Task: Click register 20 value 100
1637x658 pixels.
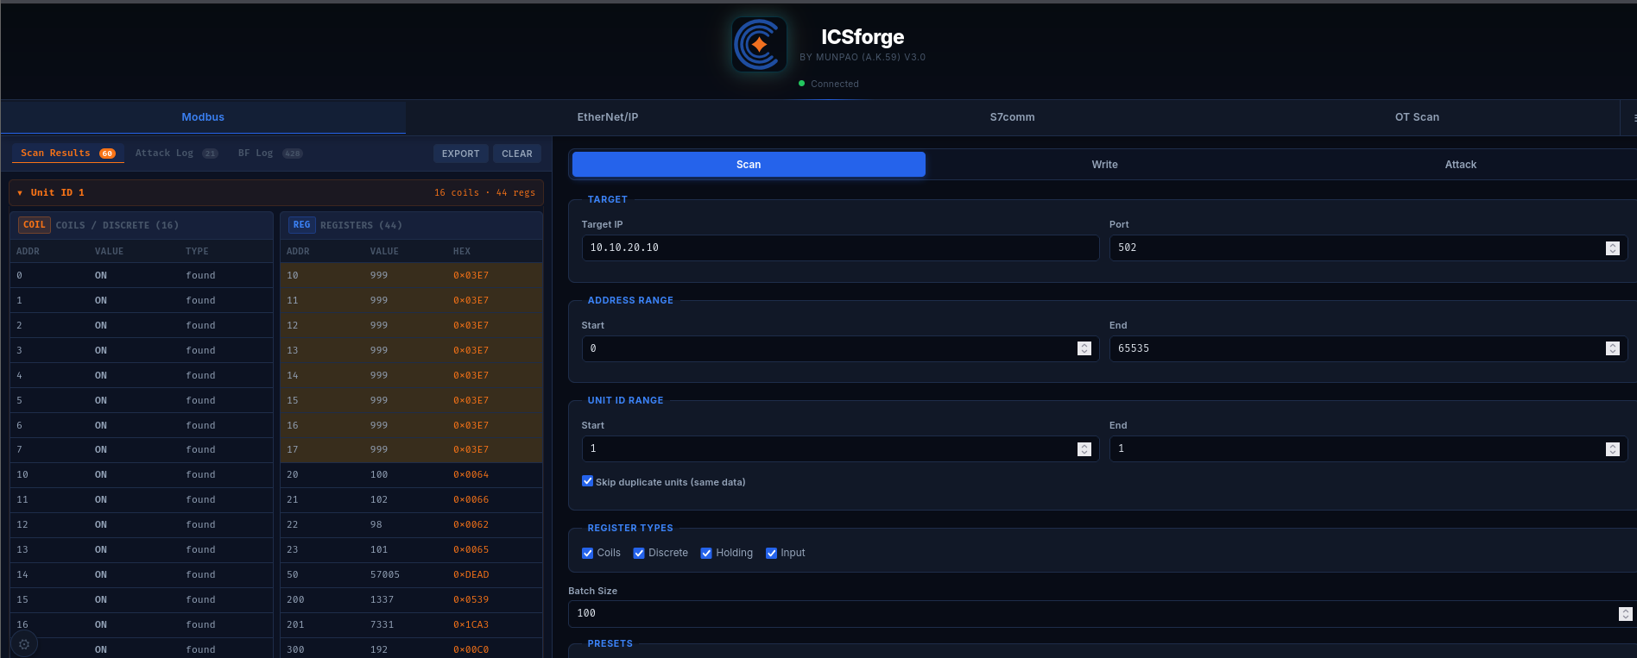Action: [x=379, y=474]
